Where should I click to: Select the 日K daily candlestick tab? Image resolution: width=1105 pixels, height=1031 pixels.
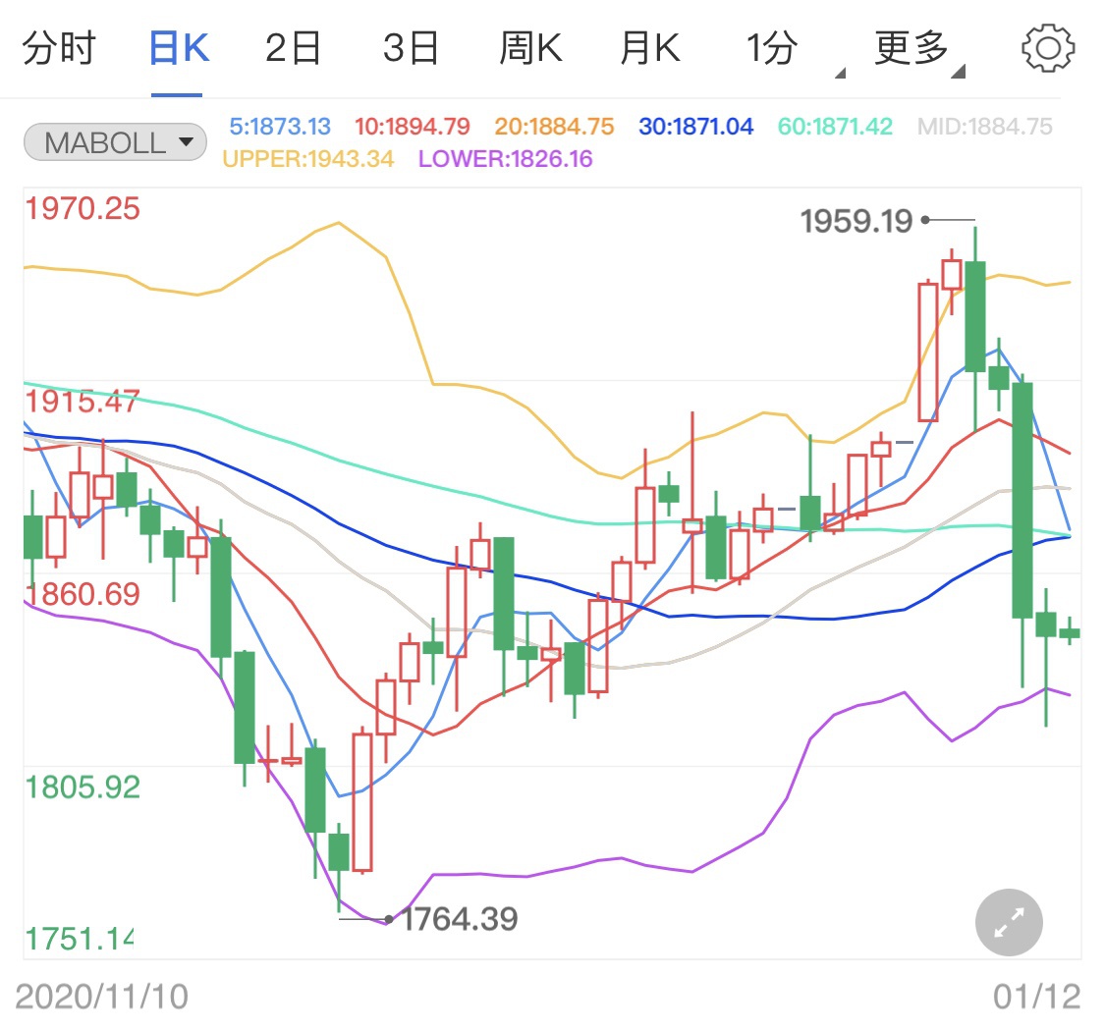click(178, 48)
